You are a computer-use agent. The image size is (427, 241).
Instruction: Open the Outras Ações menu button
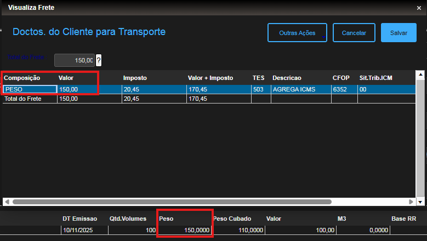pos(297,33)
